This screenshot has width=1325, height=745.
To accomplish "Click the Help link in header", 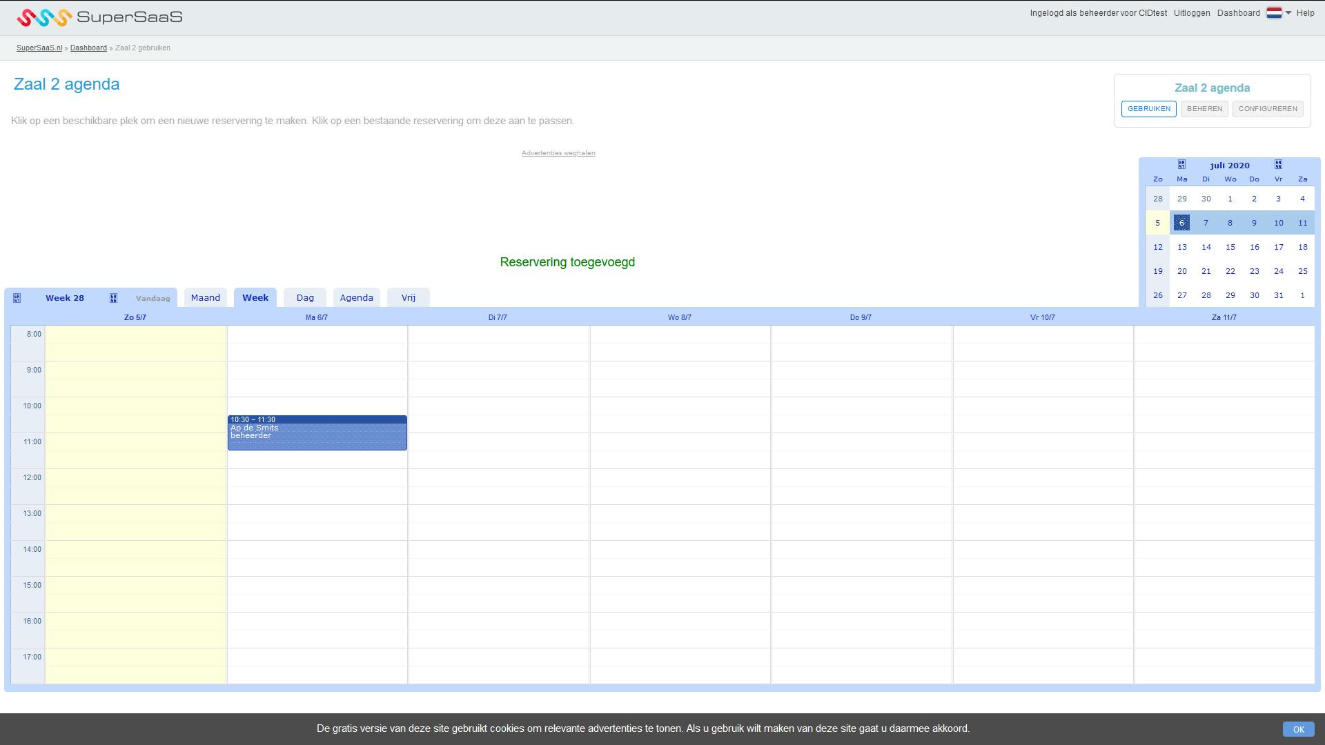I will click(1305, 13).
